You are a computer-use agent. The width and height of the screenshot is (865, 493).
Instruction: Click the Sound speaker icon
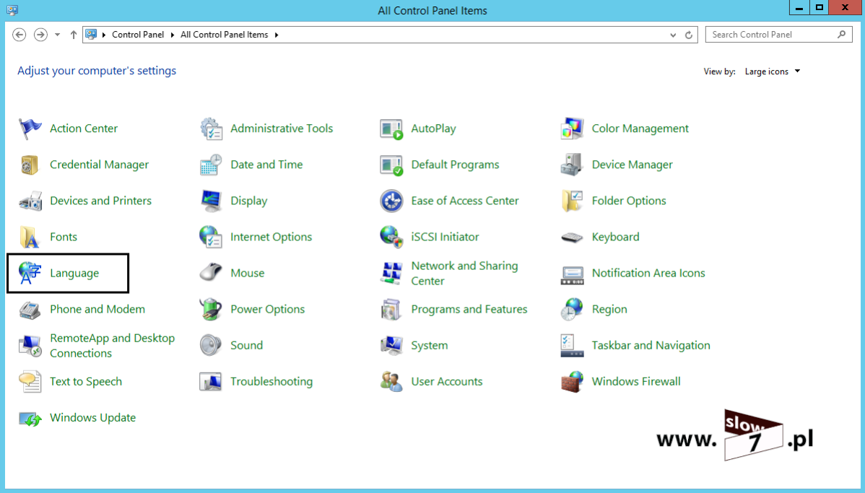210,346
